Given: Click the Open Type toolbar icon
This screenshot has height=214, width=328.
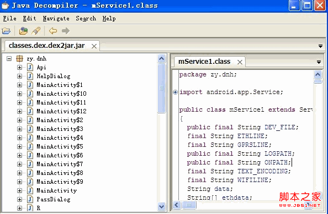Looking at the screenshot, I should pyautogui.click(x=23, y=31).
